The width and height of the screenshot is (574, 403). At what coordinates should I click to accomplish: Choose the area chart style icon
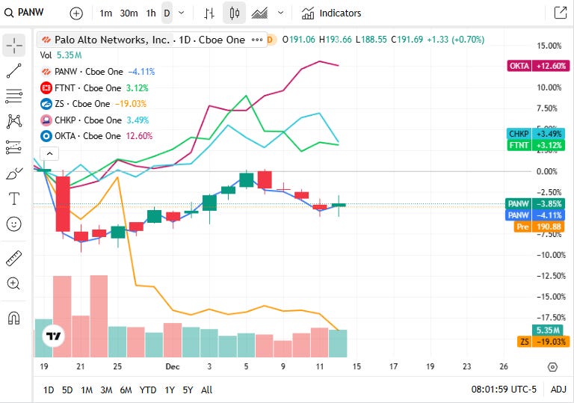tap(259, 13)
